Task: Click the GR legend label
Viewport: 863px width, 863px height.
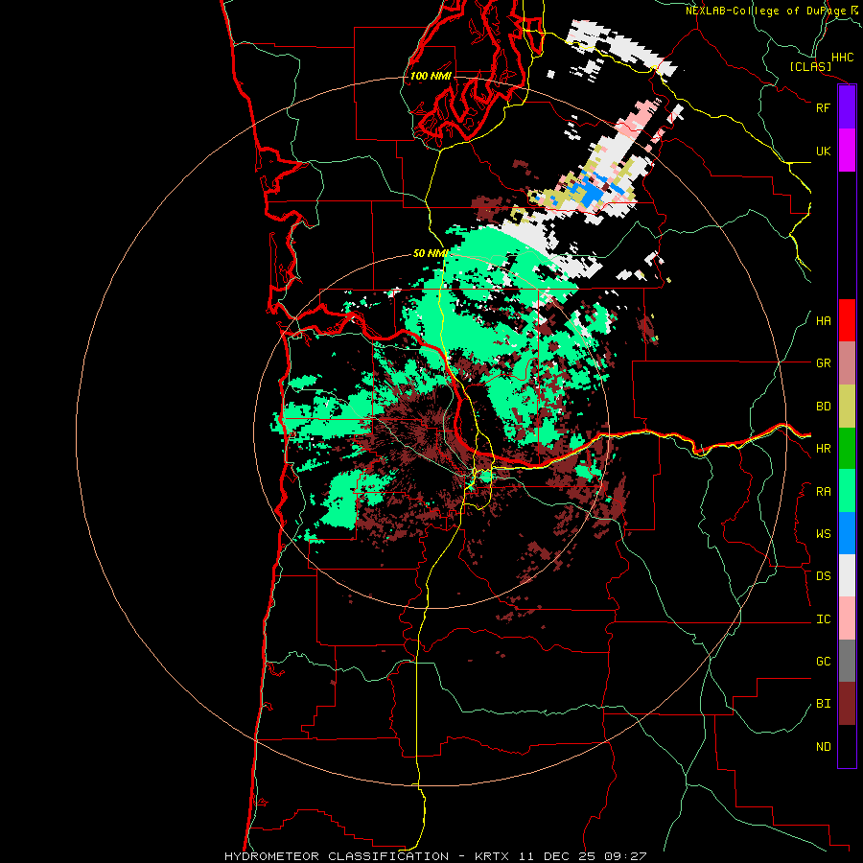Action: (x=823, y=363)
